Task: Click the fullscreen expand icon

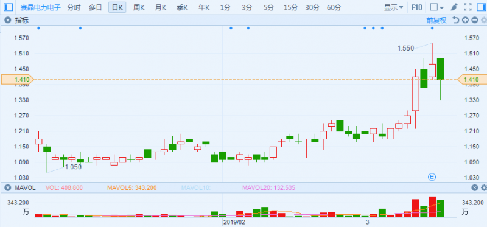Action: coord(468,7)
